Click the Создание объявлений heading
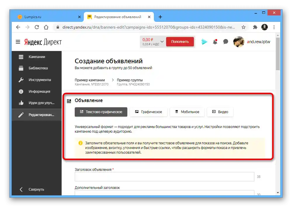Viewport: 292px width, 207px height. pyautogui.click(x=109, y=61)
